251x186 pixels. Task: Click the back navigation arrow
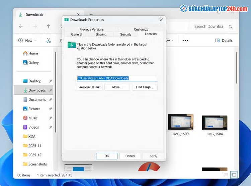[21, 26]
